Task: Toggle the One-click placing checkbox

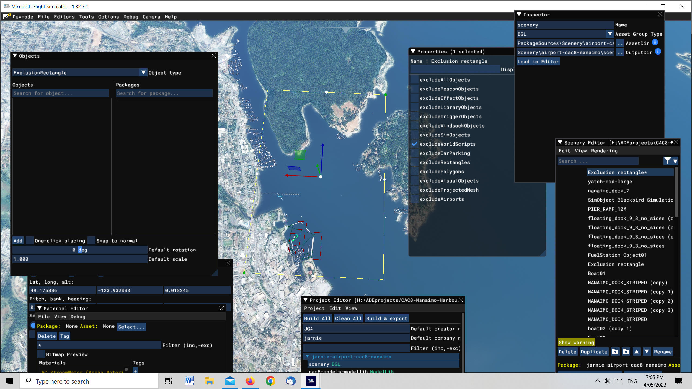Action: click(30, 240)
